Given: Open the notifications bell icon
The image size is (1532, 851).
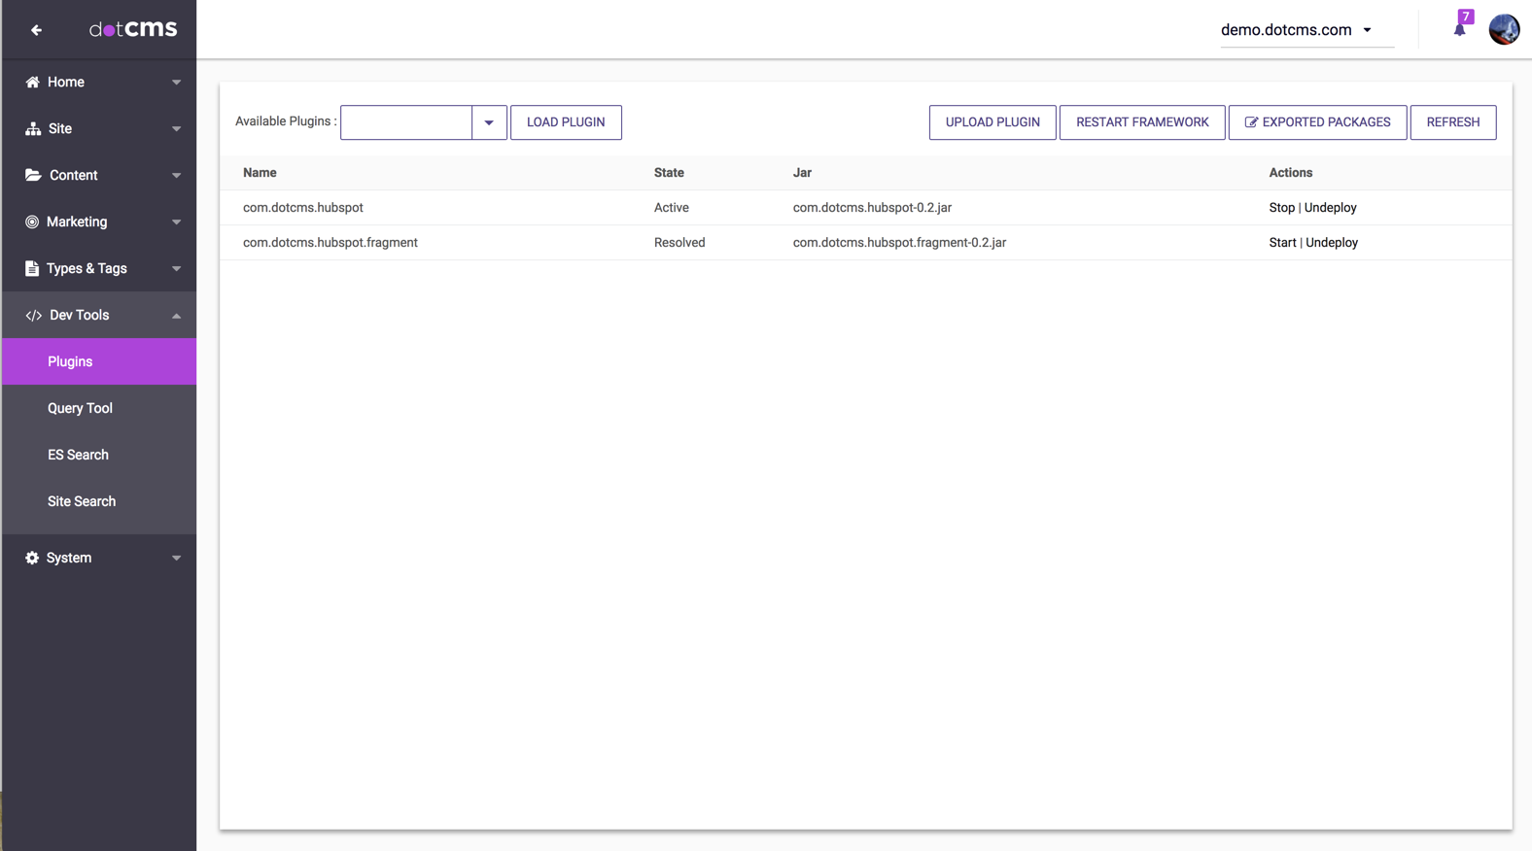Looking at the screenshot, I should [1459, 29].
